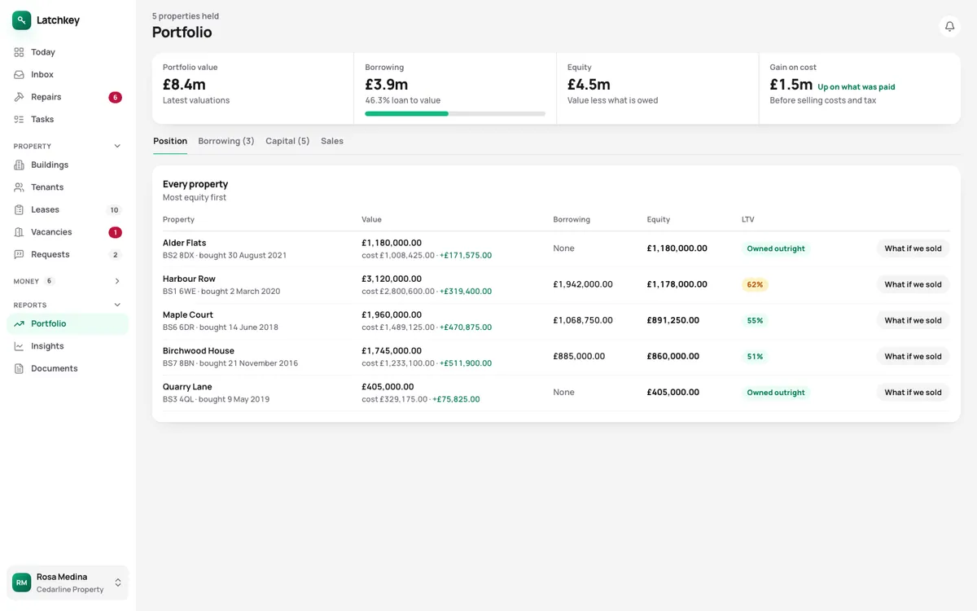Screen dimensions: 977x611
Task: Click the Repairs badge showing 6
Action: [115, 97]
